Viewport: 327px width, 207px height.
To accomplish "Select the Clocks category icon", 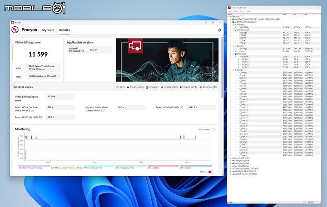I will (236, 70).
